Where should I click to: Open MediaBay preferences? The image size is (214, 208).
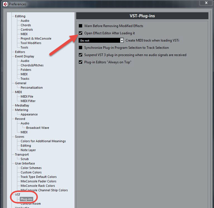pos(22,105)
